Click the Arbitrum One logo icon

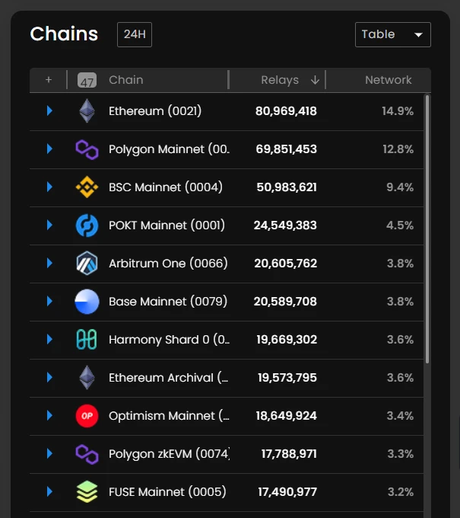tap(87, 264)
